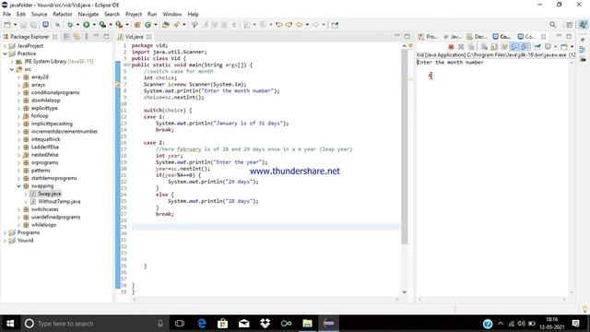Click the editor scroll down arrow

coord(405,291)
